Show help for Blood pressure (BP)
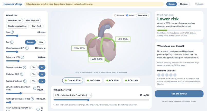Screen dimensions: 207x111 (x=27, y=48)
